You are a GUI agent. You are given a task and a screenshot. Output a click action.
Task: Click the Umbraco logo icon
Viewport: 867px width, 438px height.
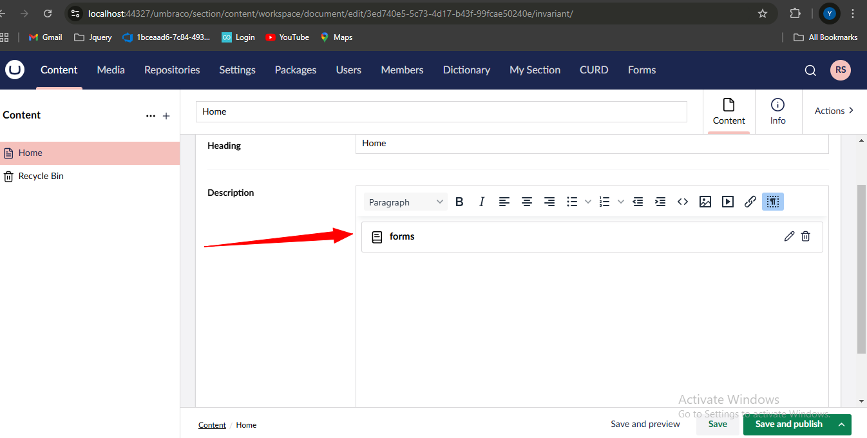tap(15, 70)
